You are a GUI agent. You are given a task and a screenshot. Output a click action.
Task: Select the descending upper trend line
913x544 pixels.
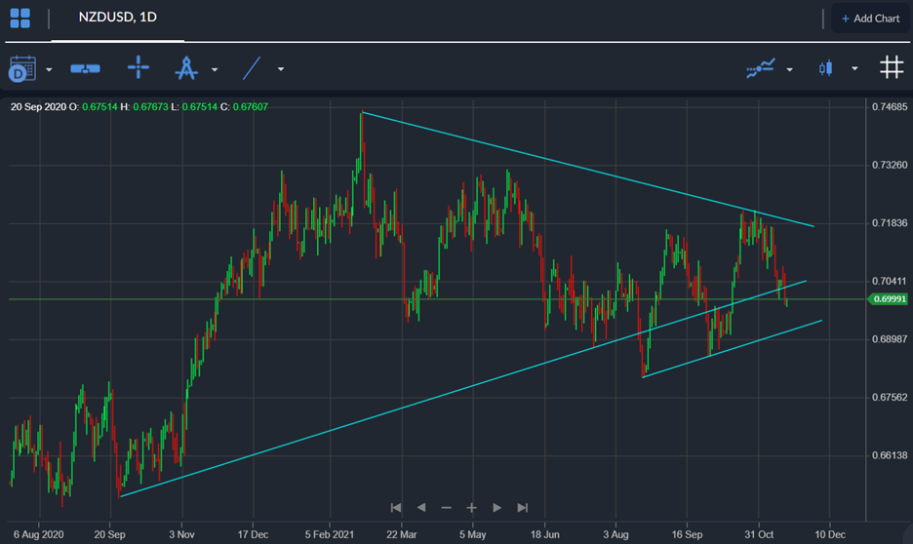point(587,169)
